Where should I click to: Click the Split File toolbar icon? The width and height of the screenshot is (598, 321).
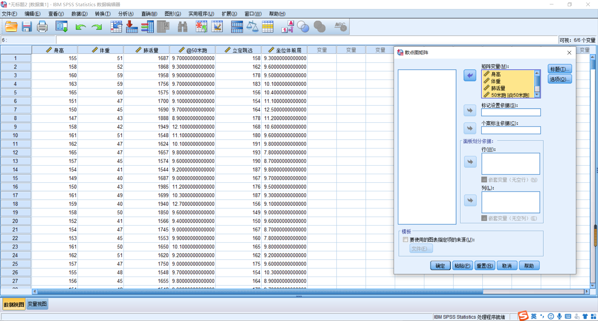tap(237, 27)
